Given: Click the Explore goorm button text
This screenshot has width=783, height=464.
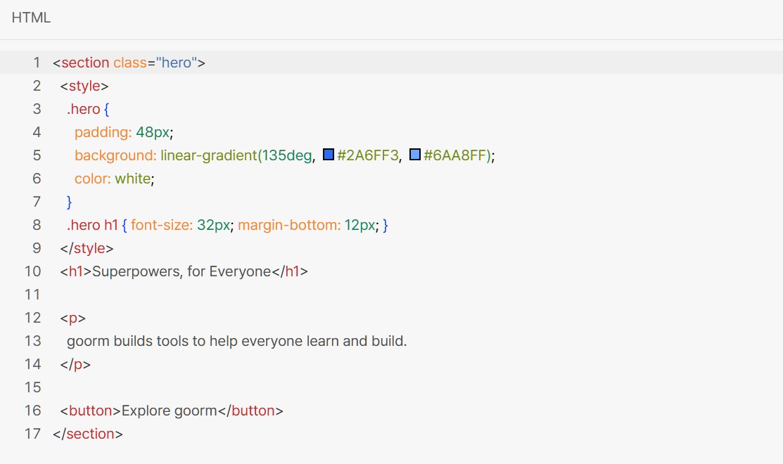Looking at the screenshot, I should pos(170,411).
